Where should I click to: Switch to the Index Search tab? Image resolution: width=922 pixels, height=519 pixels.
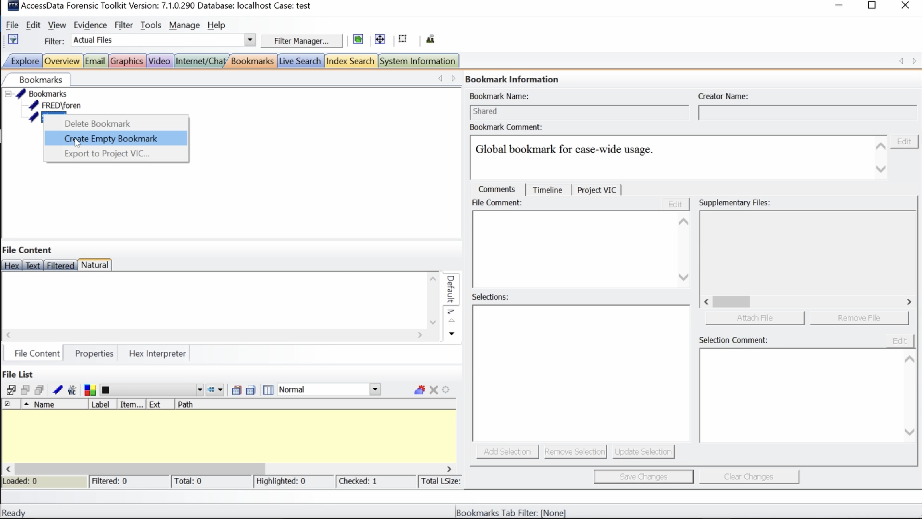pos(350,61)
